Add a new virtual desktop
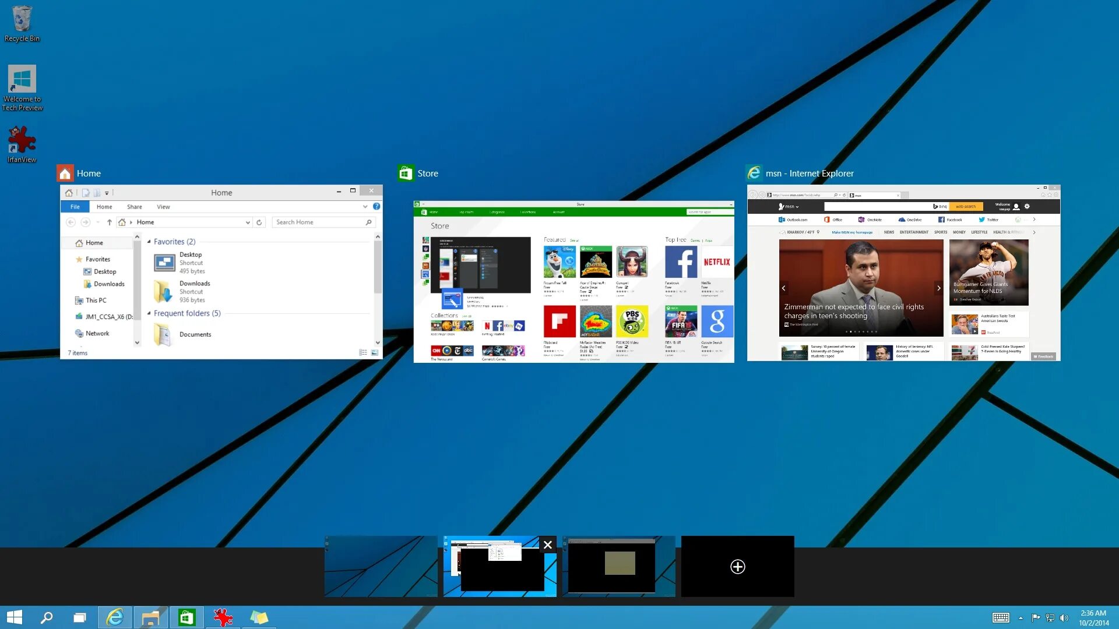 (x=737, y=567)
